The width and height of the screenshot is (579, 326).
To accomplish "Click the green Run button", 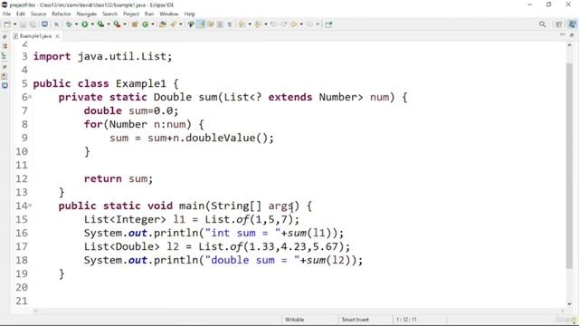I will tap(85, 24).
